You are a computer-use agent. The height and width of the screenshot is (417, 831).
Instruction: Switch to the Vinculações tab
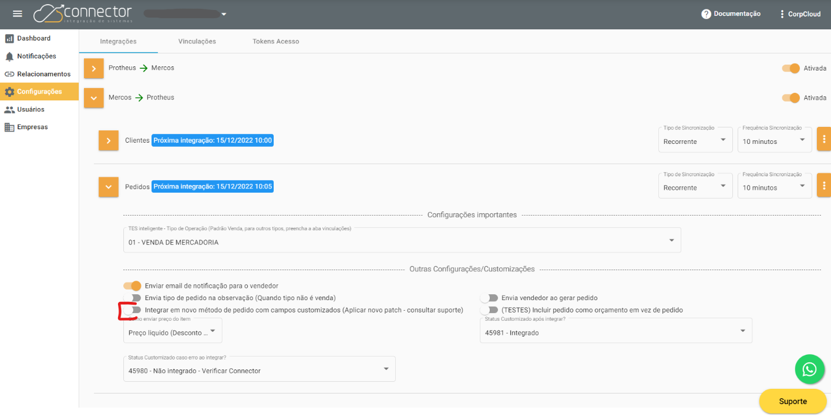[197, 42]
